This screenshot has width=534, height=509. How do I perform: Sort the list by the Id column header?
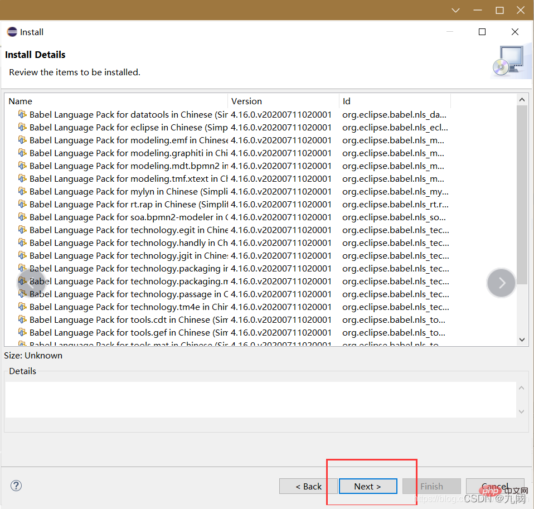(395, 101)
